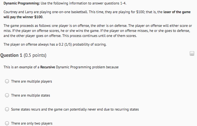The height and width of the screenshot is (126, 197).
Task: Click the answer text about recurring states
Action: tap(75, 109)
